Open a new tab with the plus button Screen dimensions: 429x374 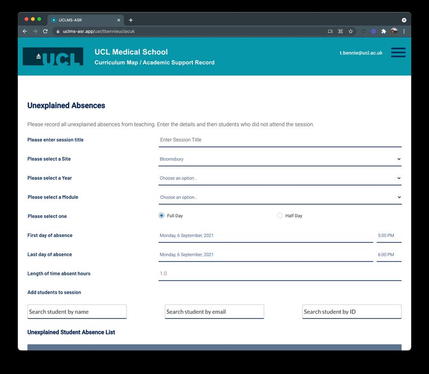point(131,20)
